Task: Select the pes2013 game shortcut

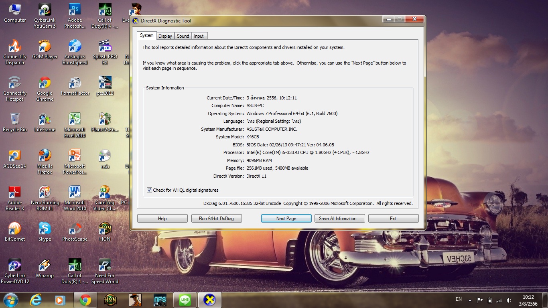Action: point(105,86)
